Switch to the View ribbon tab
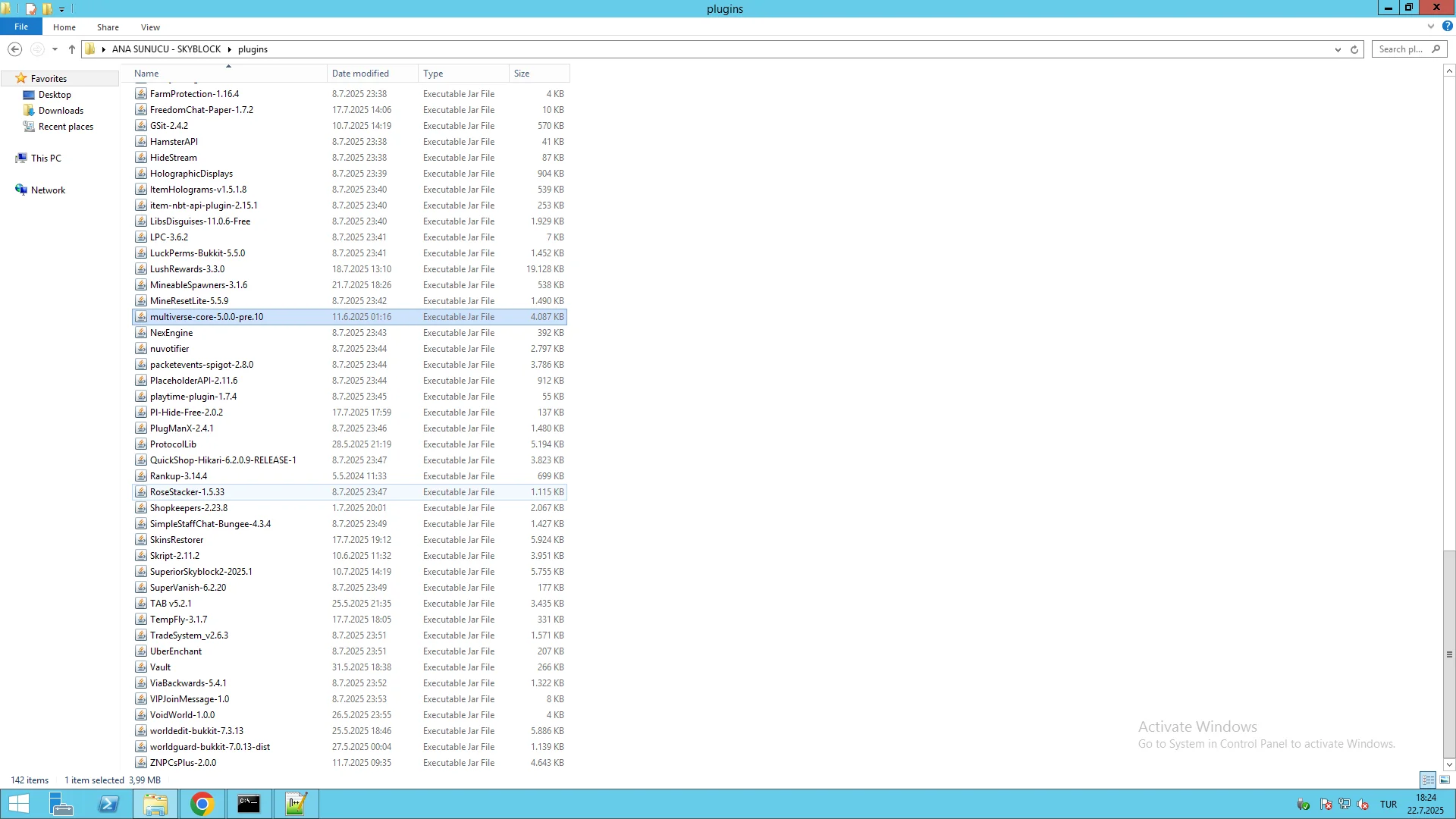 point(150,27)
